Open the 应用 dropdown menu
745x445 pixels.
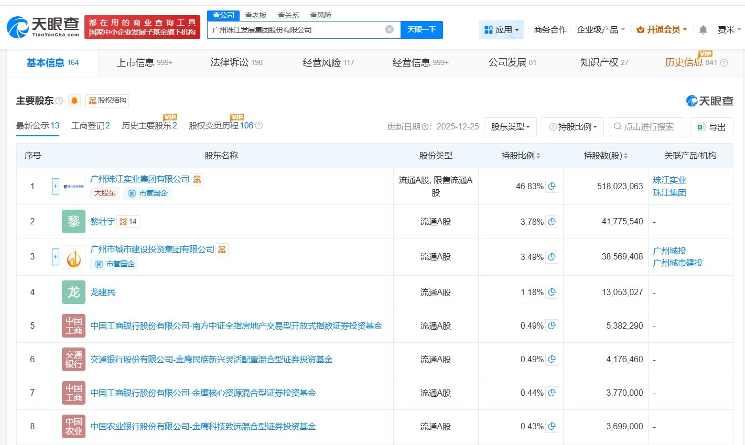tap(501, 30)
